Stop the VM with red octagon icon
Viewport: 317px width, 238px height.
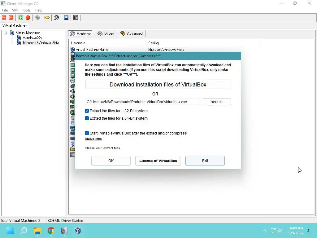click(x=28, y=18)
